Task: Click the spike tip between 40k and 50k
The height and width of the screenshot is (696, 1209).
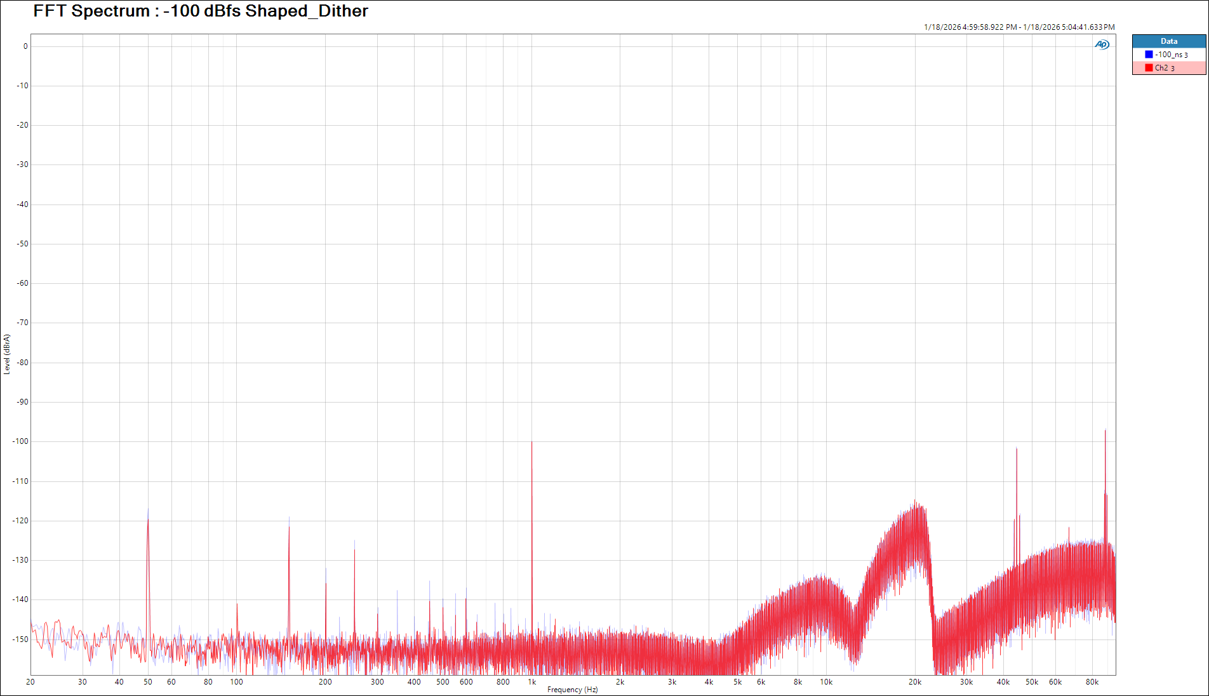Action: 1016,449
